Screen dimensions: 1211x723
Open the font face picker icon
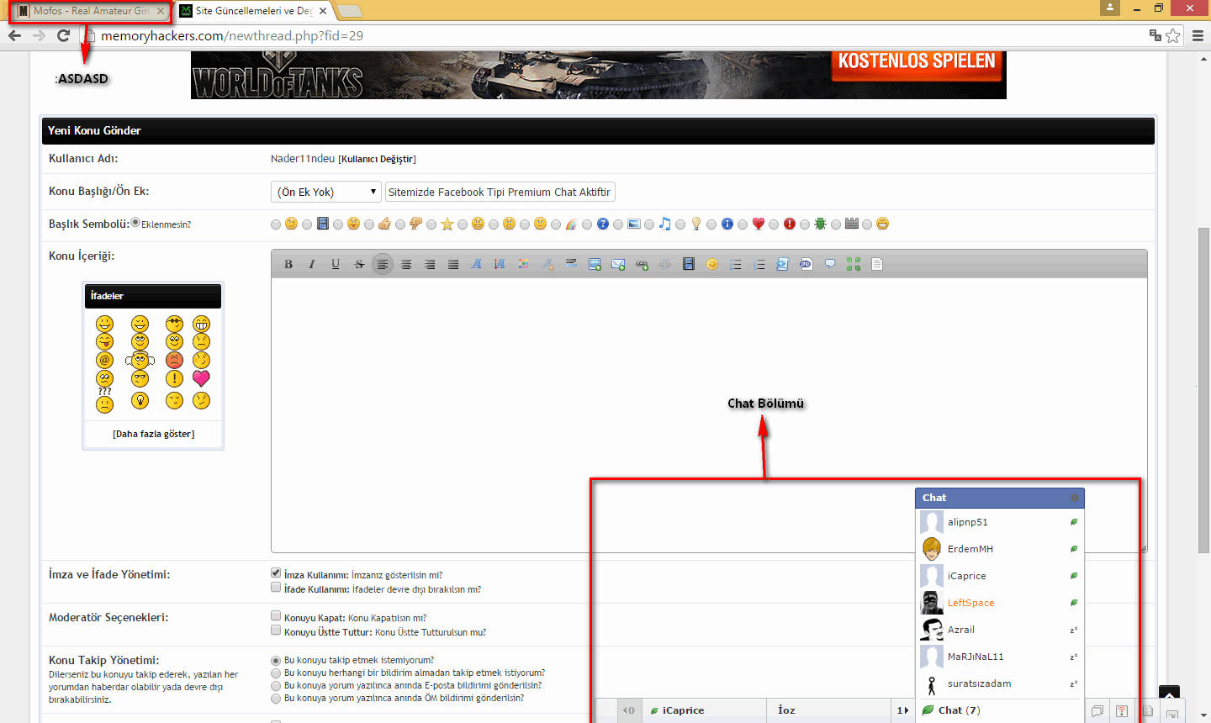(x=477, y=264)
